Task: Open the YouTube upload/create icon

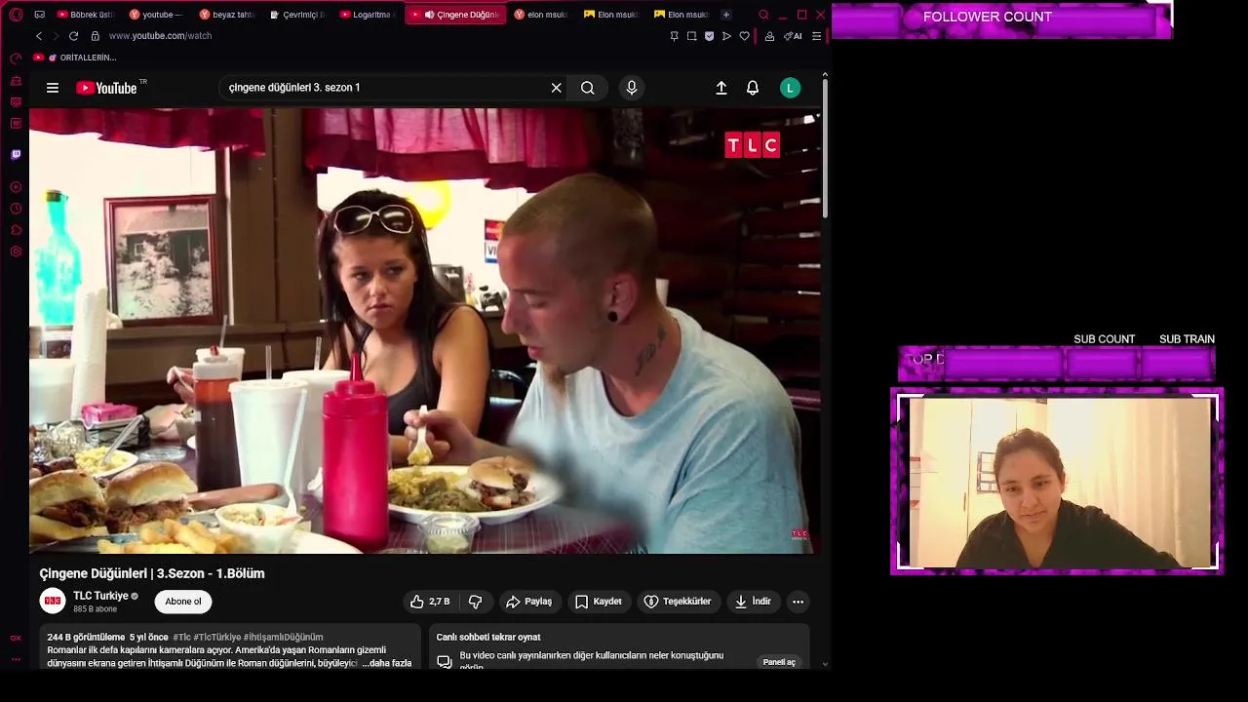Action: point(721,88)
